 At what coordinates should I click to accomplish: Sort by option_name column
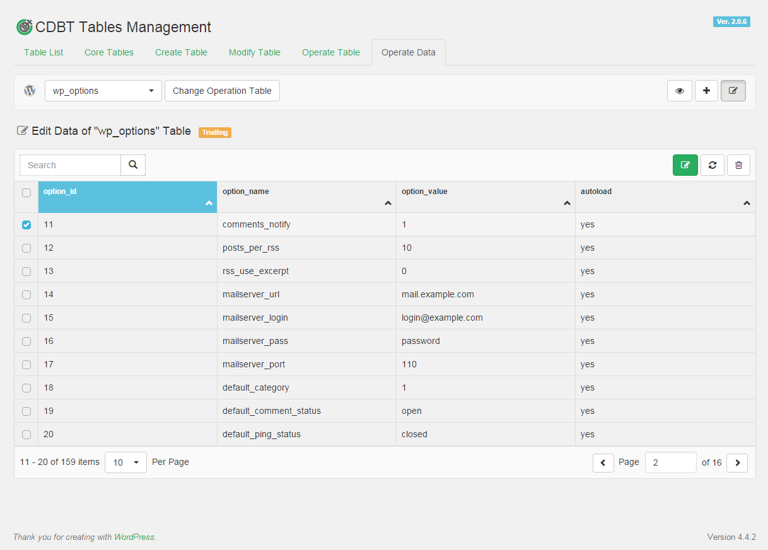click(x=306, y=197)
